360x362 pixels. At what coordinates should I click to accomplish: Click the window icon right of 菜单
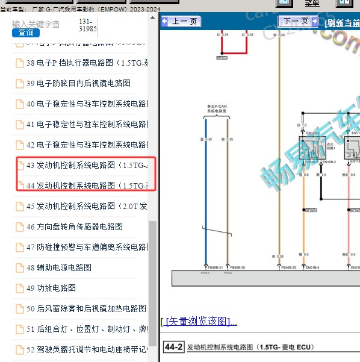[x=344, y=3]
